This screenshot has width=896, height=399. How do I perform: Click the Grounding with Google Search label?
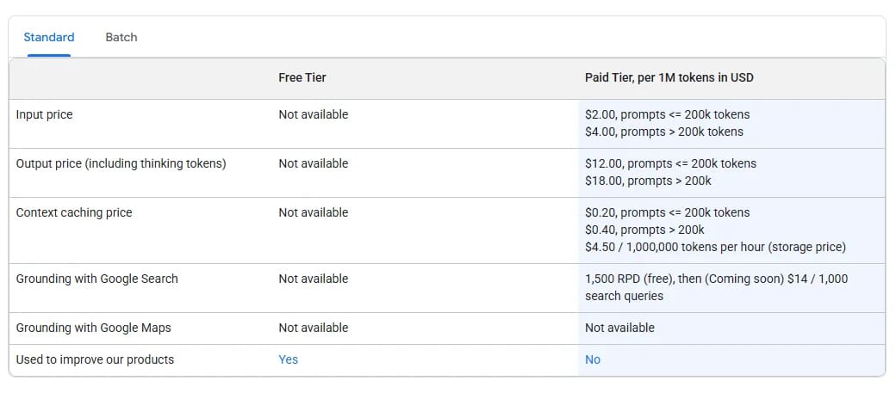pos(97,279)
